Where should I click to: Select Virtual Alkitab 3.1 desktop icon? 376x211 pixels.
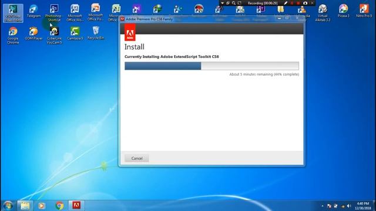click(323, 13)
